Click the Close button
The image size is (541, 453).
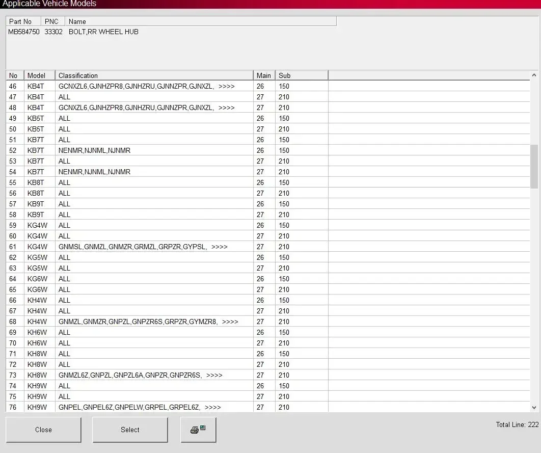coord(43,430)
